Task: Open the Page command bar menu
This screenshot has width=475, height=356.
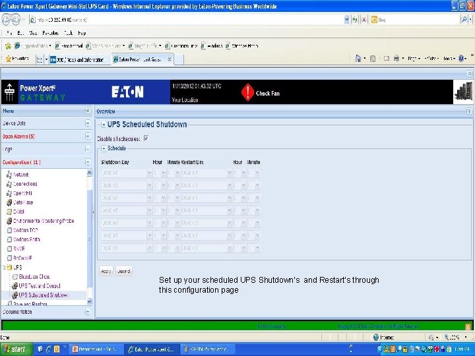Action: pyautogui.click(x=414, y=59)
